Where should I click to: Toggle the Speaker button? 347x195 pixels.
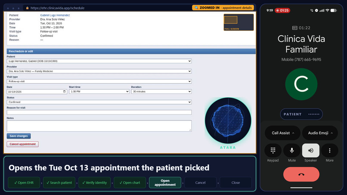pyautogui.click(x=311, y=151)
